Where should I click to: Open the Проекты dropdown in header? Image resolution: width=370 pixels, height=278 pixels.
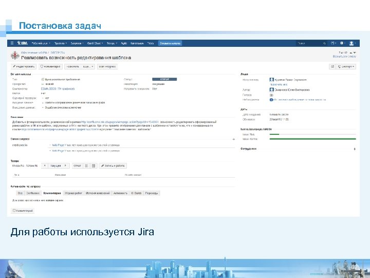click(61, 43)
